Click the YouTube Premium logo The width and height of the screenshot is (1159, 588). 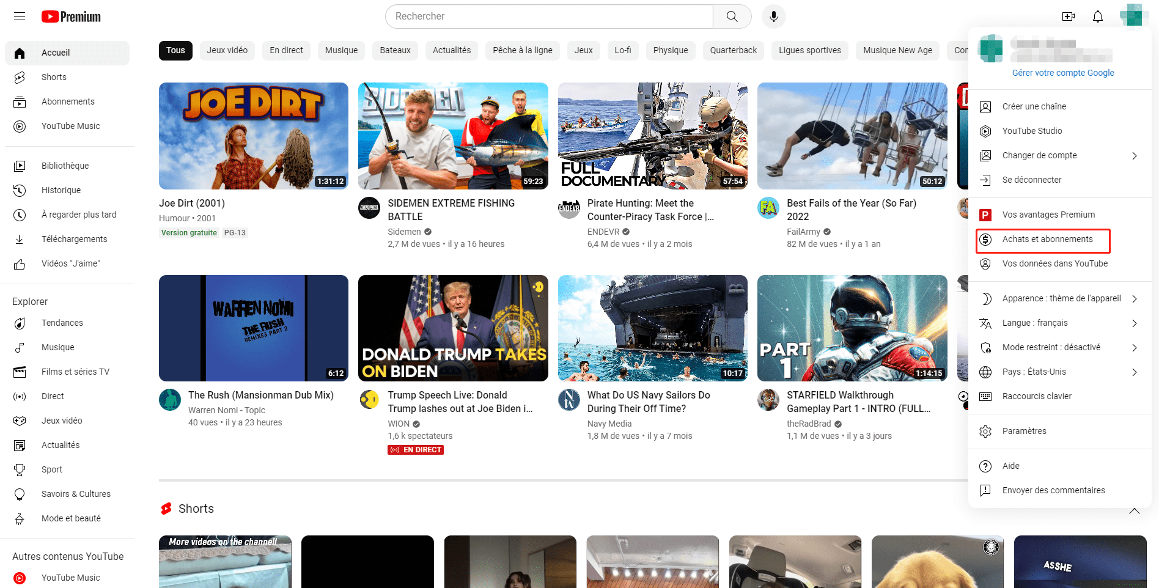71,17
